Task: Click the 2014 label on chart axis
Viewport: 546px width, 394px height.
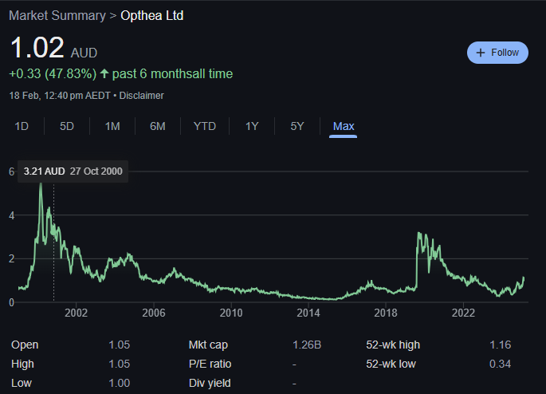Action: (308, 312)
